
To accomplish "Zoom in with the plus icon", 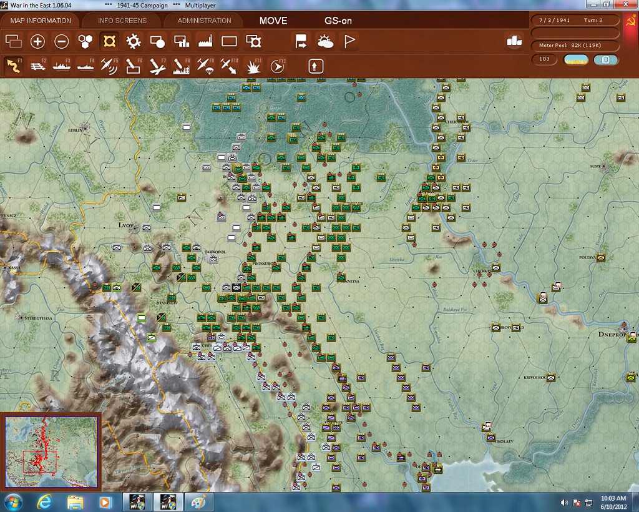I will 37,41.
